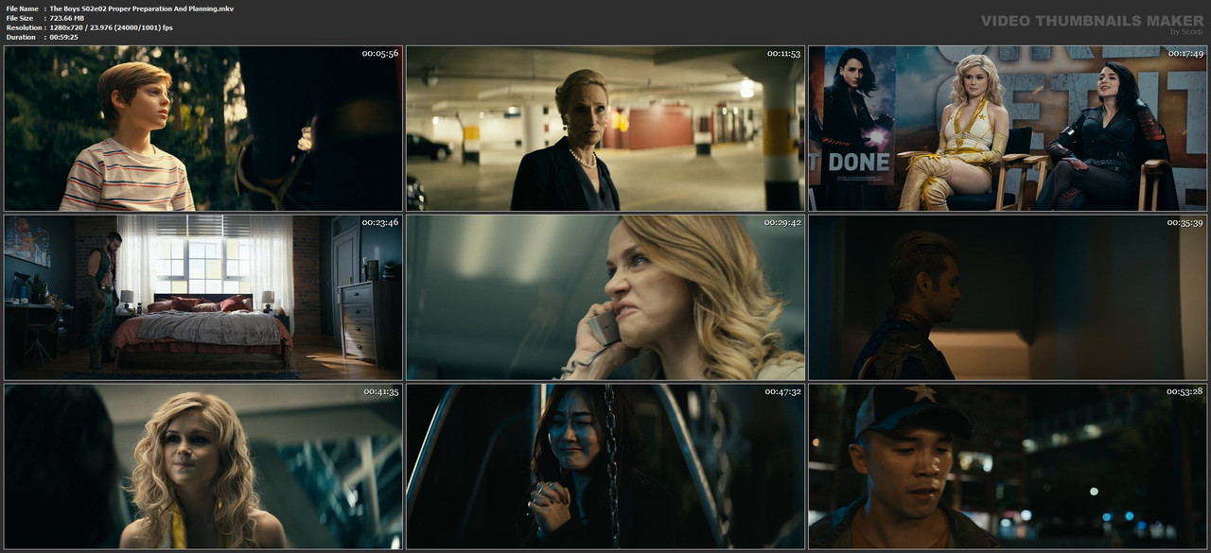Select the phone call thumbnail at 00:29:42
Viewport: 1211px width, 553px height.
click(x=605, y=298)
